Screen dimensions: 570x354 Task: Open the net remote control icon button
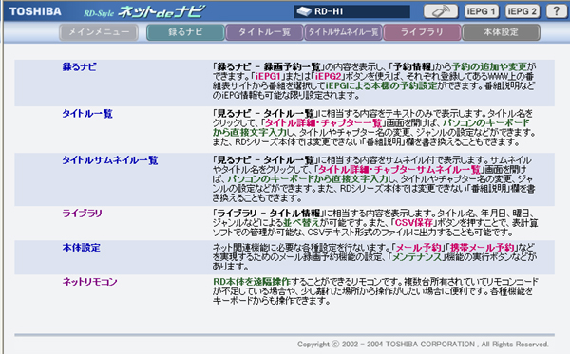(441, 11)
